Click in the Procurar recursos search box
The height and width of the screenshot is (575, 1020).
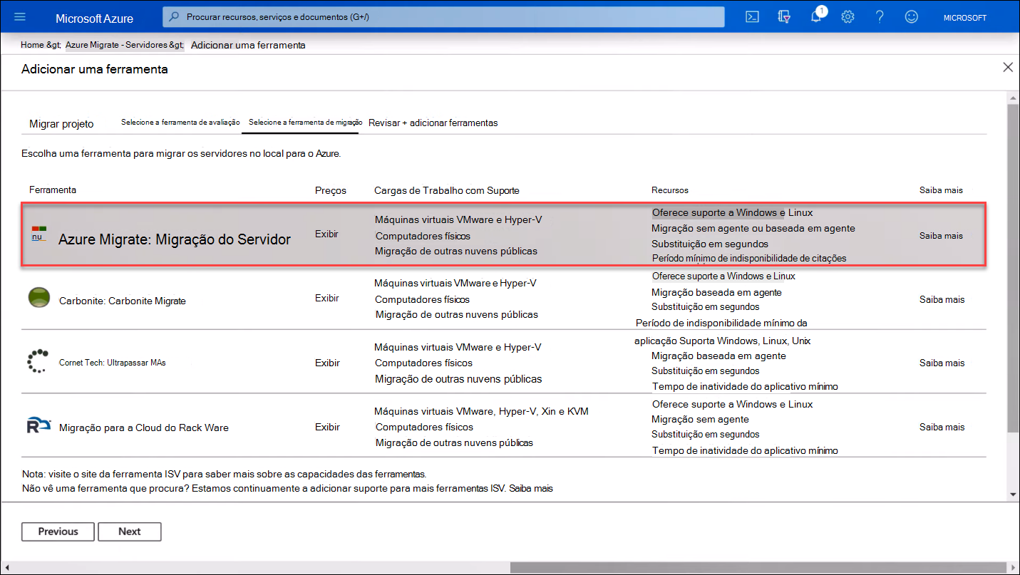pyautogui.click(x=443, y=16)
